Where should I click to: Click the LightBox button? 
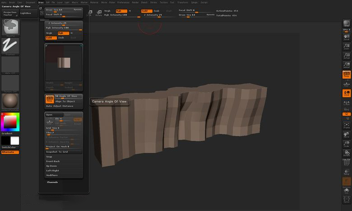[26, 13]
